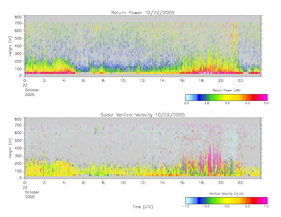Click October date label below Return Power plot
The width and height of the screenshot is (281, 217).
click(x=32, y=90)
